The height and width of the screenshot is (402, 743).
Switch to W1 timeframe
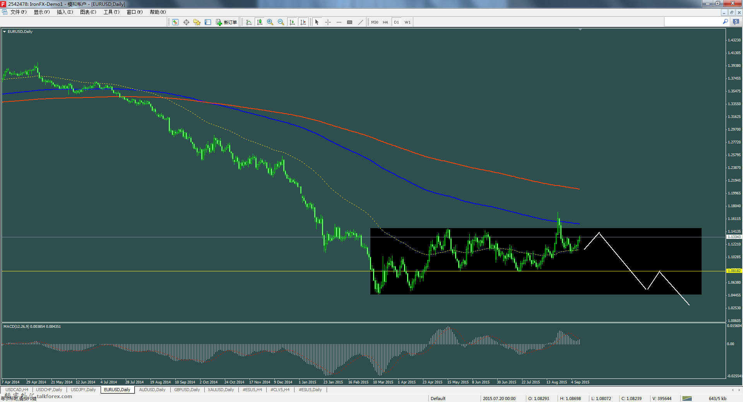[407, 22]
